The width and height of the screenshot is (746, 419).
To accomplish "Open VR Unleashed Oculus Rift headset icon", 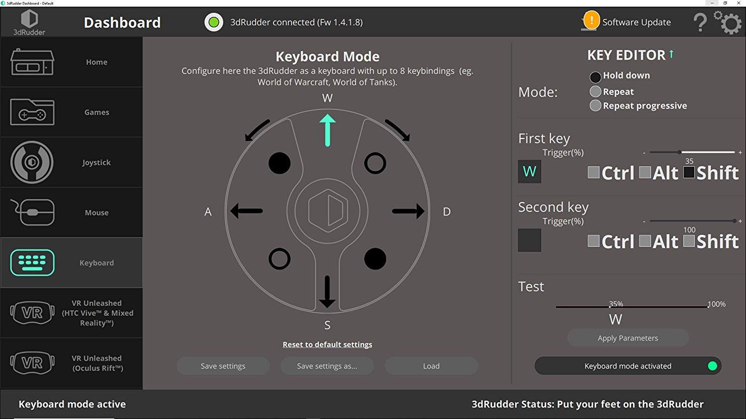I will (x=32, y=363).
